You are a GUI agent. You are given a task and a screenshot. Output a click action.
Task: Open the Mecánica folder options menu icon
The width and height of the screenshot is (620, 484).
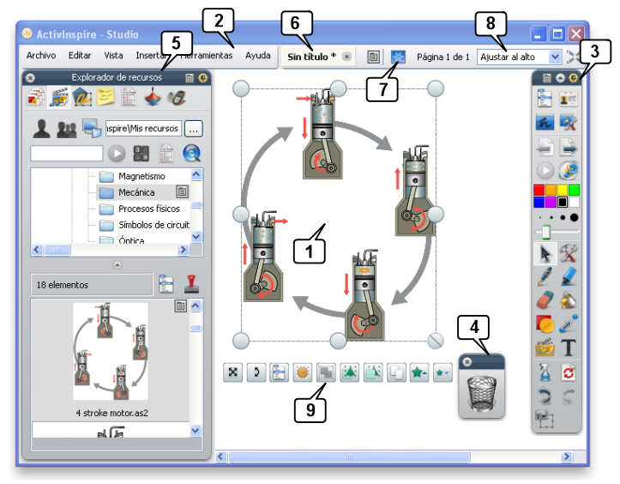182,191
